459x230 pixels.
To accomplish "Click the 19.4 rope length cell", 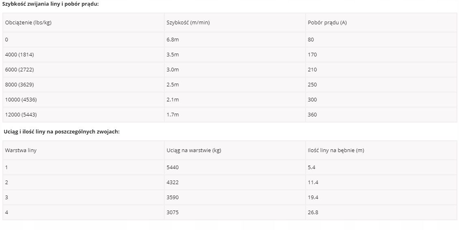I will click(x=313, y=197).
